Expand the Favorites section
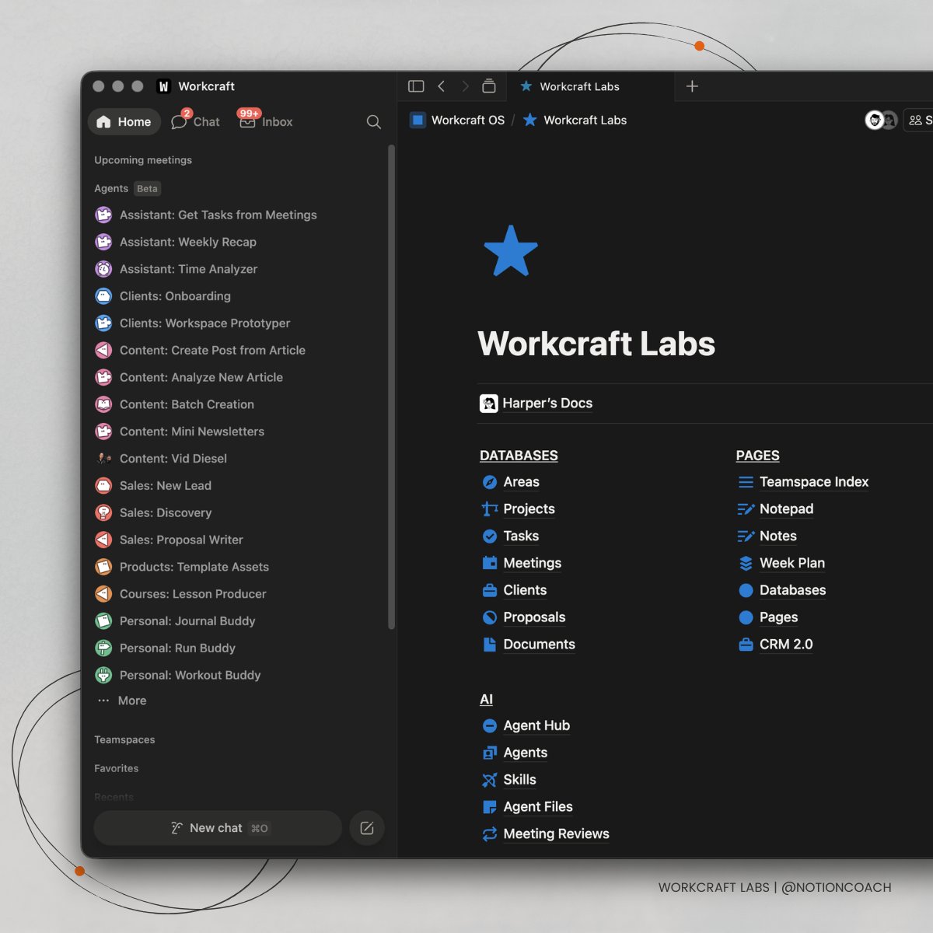 point(117,768)
